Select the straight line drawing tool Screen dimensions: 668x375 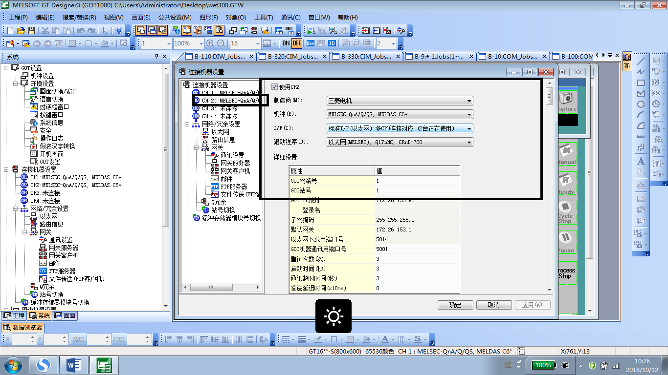[x=641, y=62]
